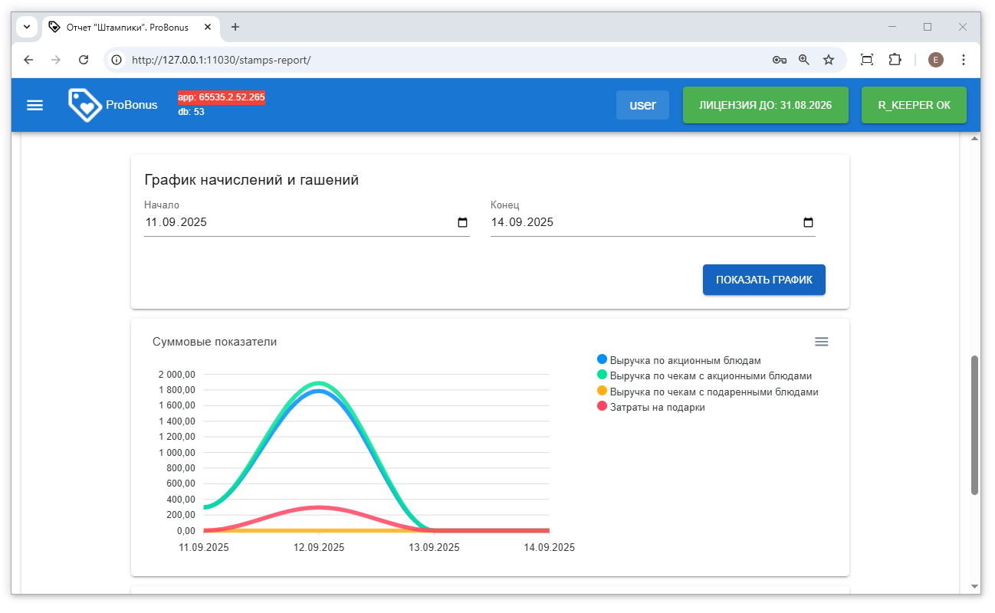995x613 pixels.
Task: Reload the page with refresh icon
Action: click(x=84, y=60)
